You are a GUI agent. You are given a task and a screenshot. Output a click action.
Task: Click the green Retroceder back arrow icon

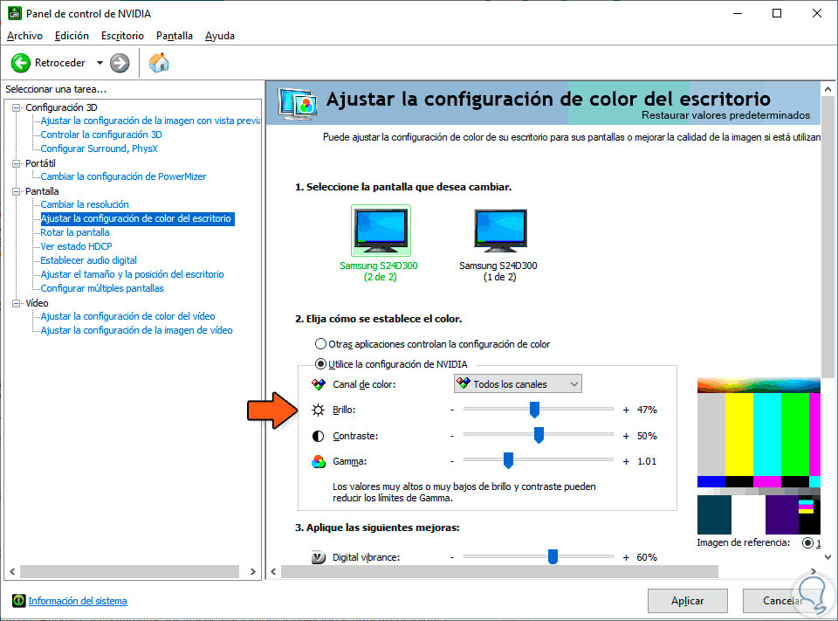pyautogui.click(x=21, y=63)
